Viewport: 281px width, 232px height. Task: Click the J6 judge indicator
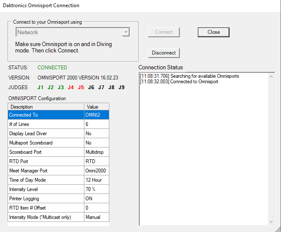click(91, 87)
